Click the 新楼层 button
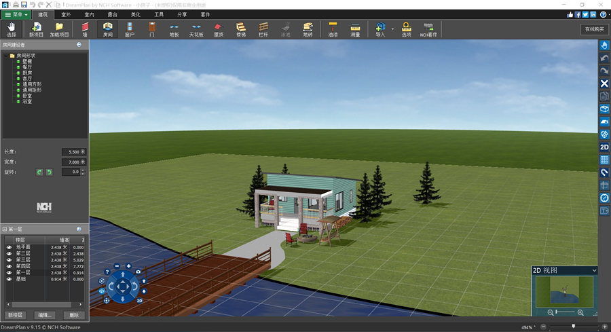The height and width of the screenshot is (332, 611). click(x=15, y=315)
